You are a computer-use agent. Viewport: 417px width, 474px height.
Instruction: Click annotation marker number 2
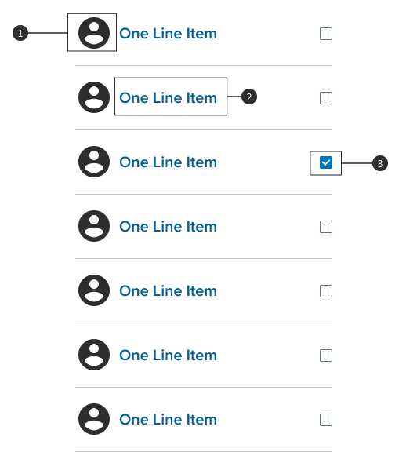(249, 97)
